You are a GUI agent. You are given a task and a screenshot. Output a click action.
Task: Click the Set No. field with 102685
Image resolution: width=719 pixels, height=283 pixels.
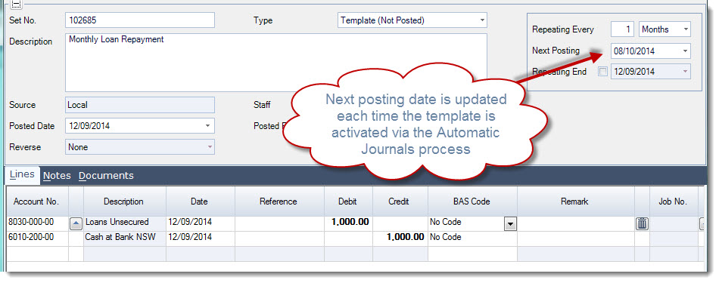(x=140, y=20)
